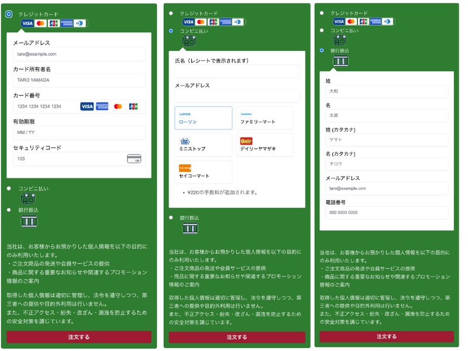The width and height of the screenshot is (468, 351).
Task: Select 銀行振込 radio button in the middle panel
Action: click(171, 218)
